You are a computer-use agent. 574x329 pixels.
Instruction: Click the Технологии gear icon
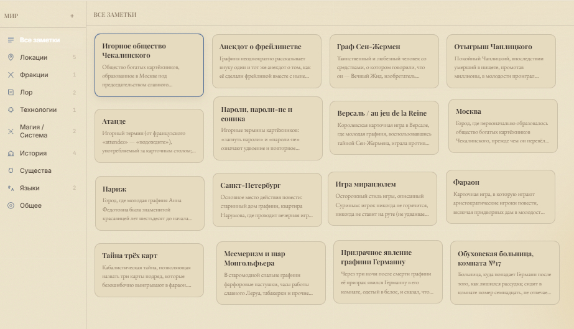[x=11, y=109]
